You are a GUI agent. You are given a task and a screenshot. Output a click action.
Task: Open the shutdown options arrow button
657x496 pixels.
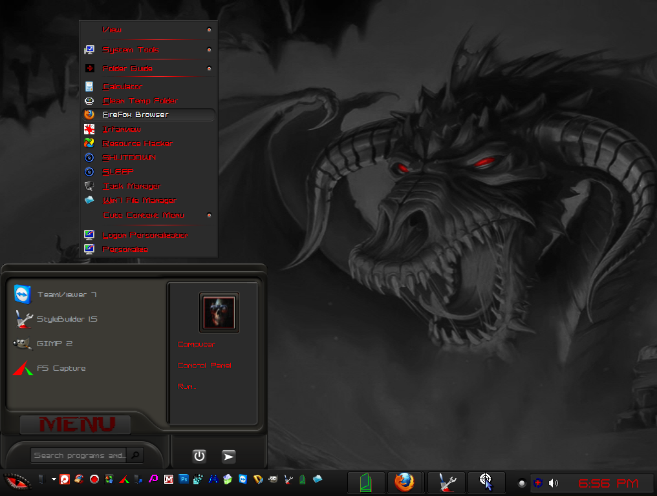pos(228,456)
